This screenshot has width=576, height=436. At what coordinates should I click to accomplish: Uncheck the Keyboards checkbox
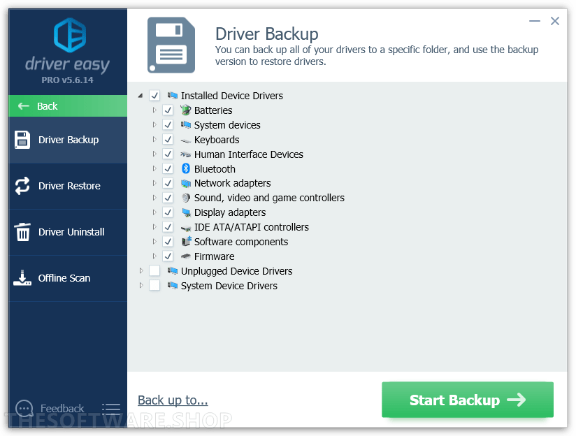pyautogui.click(x=168, y=140)
